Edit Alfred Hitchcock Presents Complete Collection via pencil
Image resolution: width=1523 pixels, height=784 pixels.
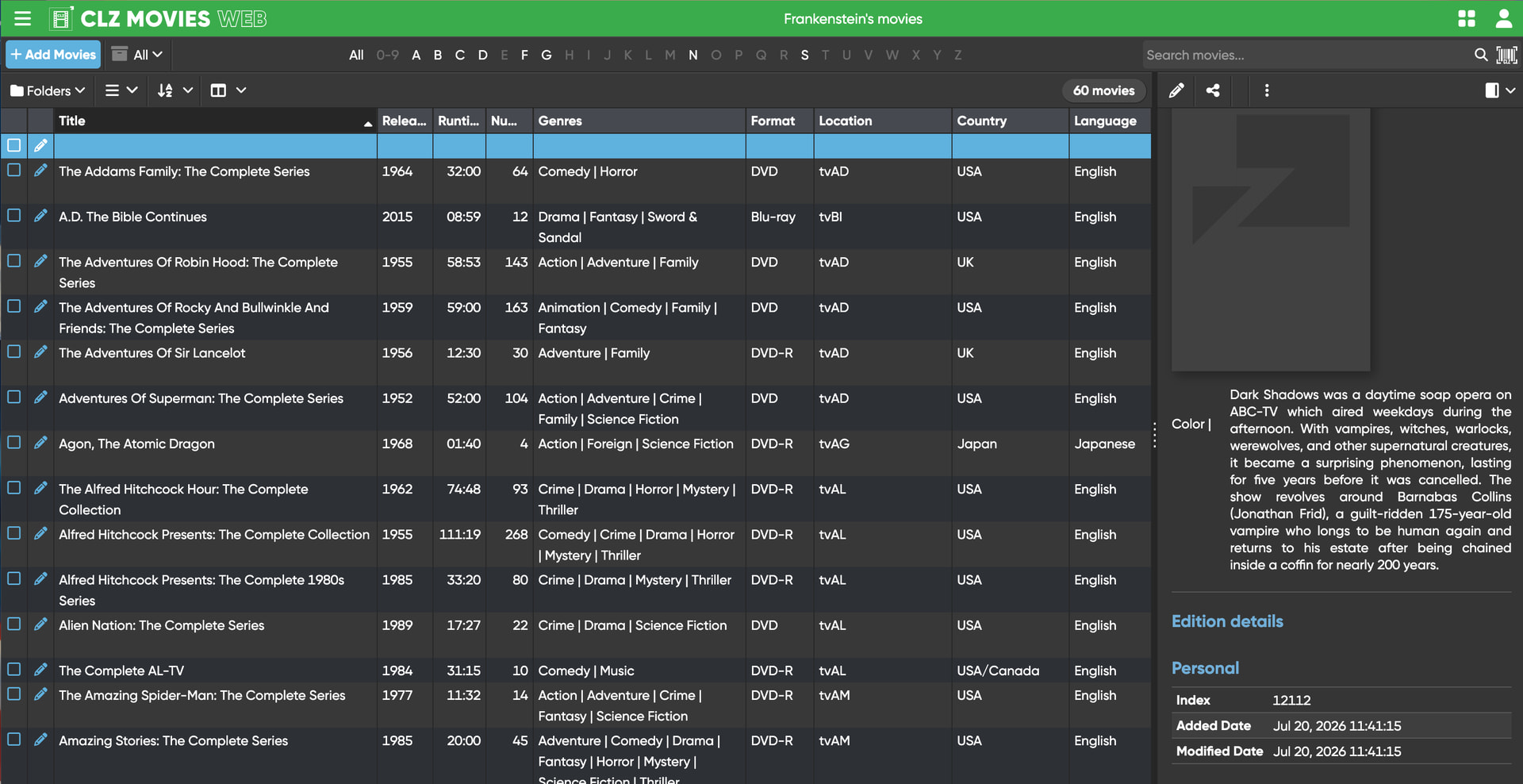click(x=40, y=534)
